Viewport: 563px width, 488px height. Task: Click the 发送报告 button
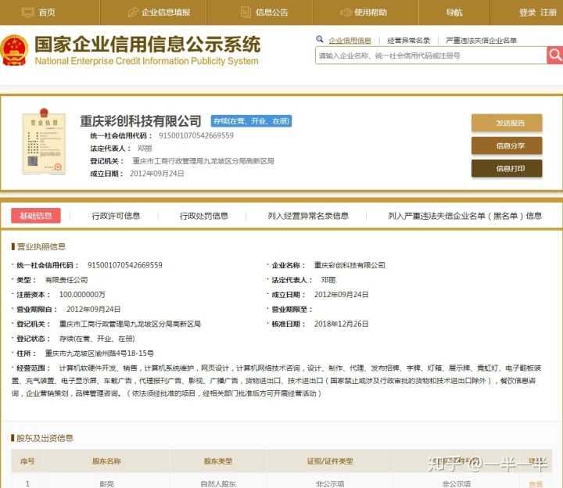[507, 123]
